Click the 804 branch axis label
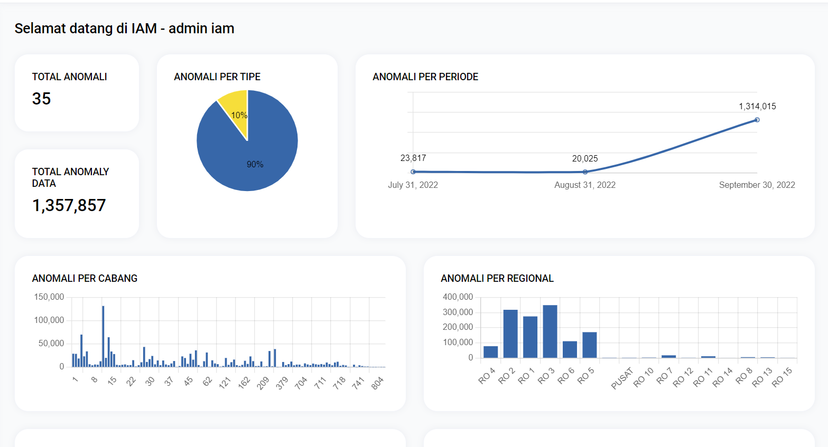The image size is (828, 447). pyautogui.click(x=377, y=383)
